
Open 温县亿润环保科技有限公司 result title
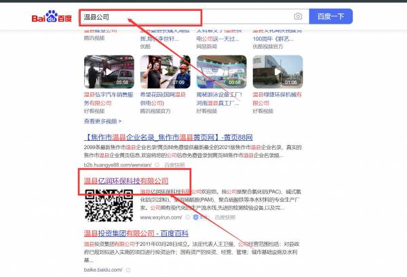point(126,181)
